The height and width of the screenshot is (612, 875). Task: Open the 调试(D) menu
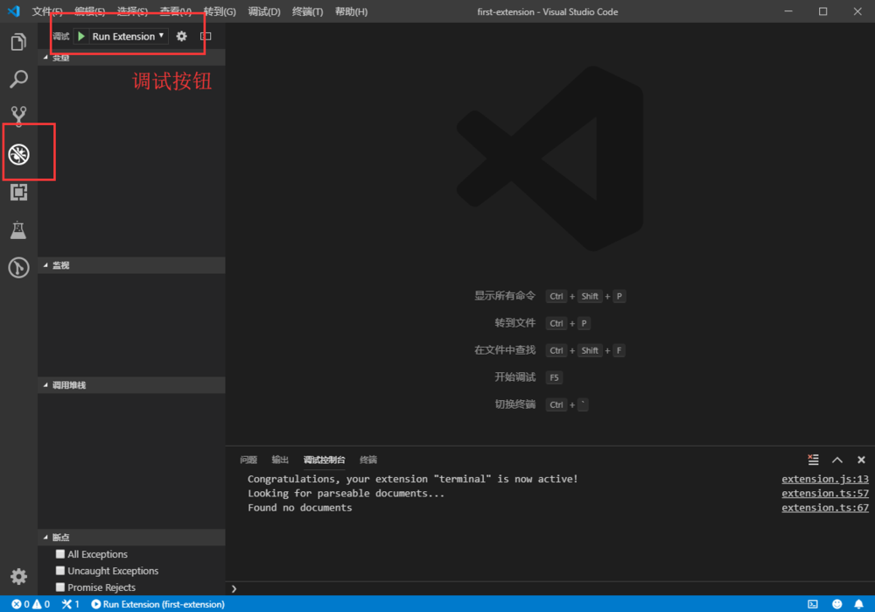pos(264,11)
